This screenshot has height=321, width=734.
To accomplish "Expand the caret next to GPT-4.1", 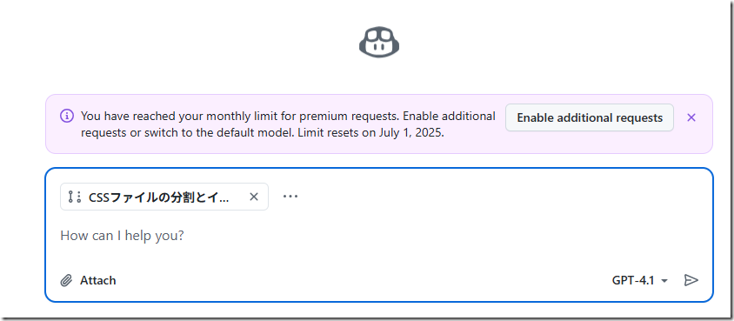I will coord(664,281).
